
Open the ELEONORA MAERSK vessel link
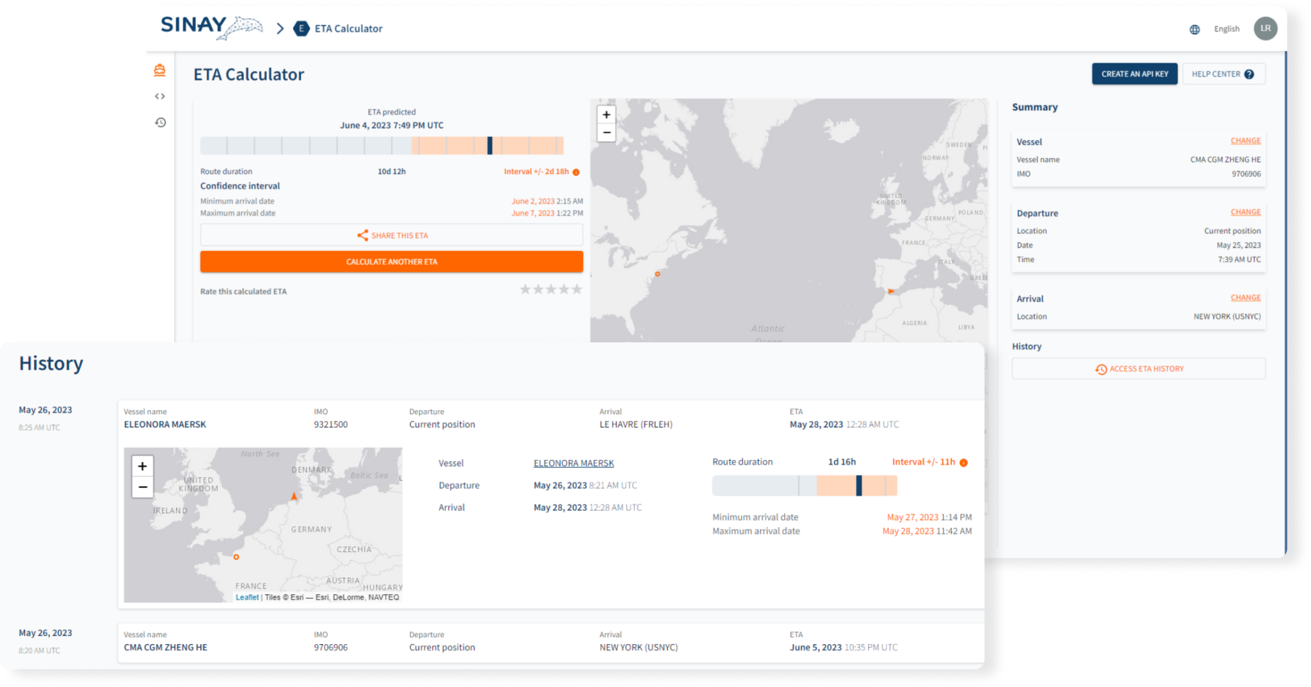574,463
